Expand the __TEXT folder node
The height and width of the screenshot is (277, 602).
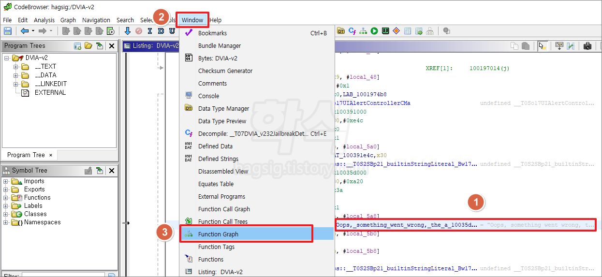point(15,67)
